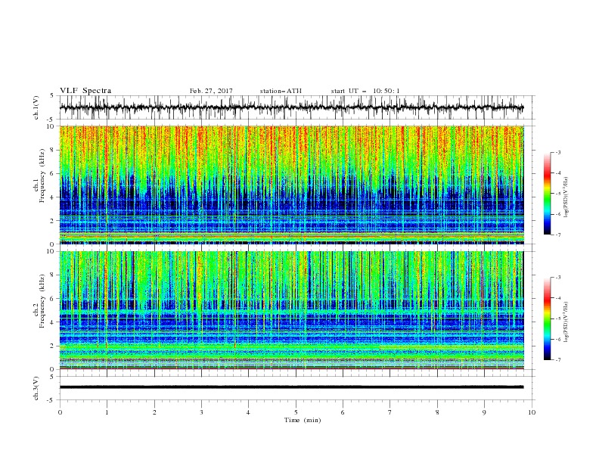Click the time axis tick labeled "7"
The height and width of the screenshot is (463, 599).
tap(390, 412)
